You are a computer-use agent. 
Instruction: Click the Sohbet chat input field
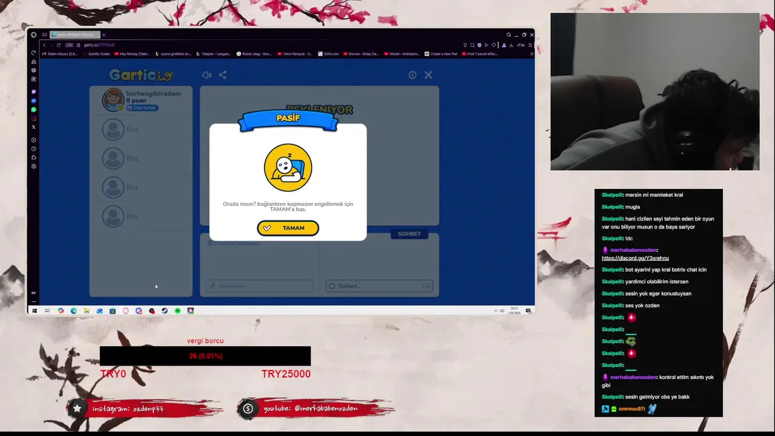click(379, 286)
